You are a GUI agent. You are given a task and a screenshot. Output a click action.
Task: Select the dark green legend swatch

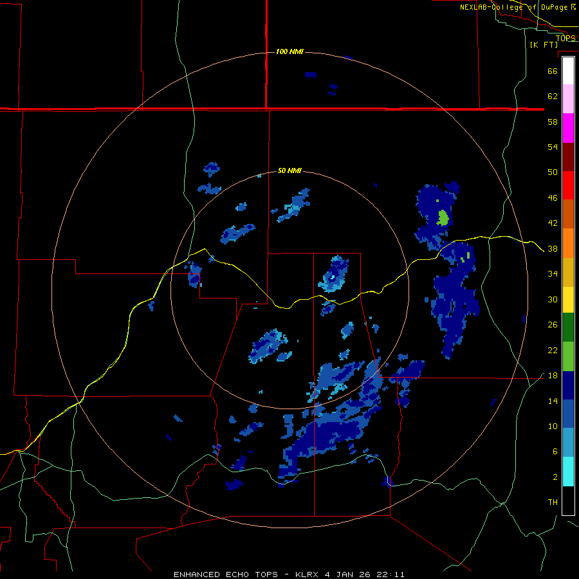[568, 327]
